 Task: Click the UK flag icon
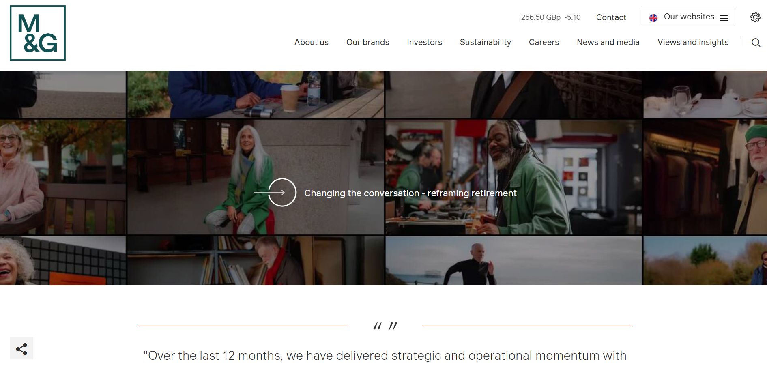tap(653, 18)
